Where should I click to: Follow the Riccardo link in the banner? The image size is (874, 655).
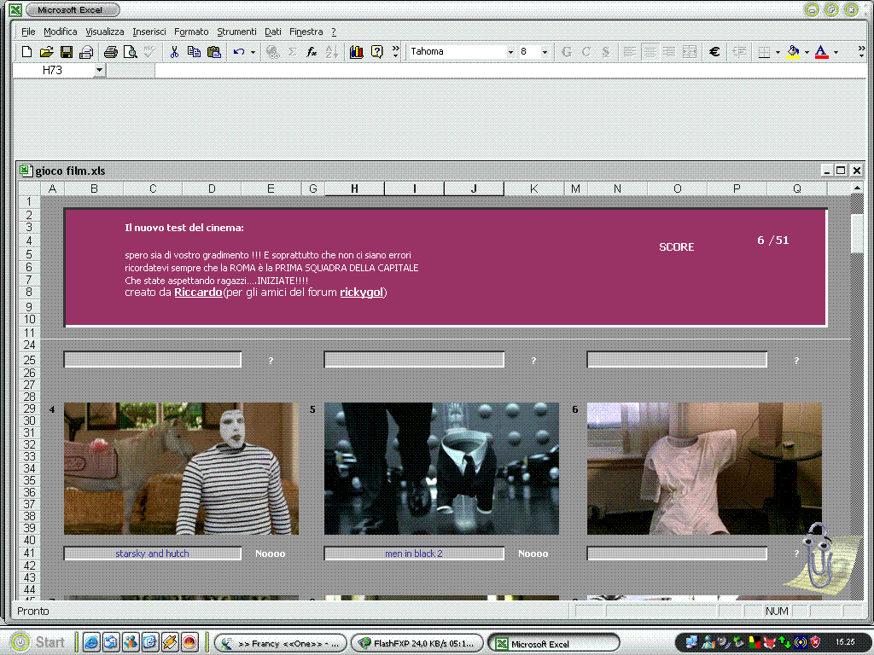(x=198, y=293)
